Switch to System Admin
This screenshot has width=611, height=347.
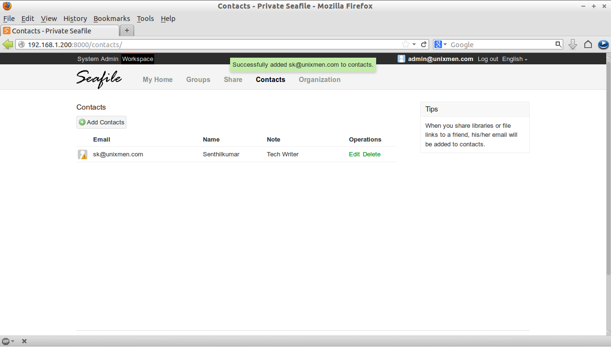[98, 59]
